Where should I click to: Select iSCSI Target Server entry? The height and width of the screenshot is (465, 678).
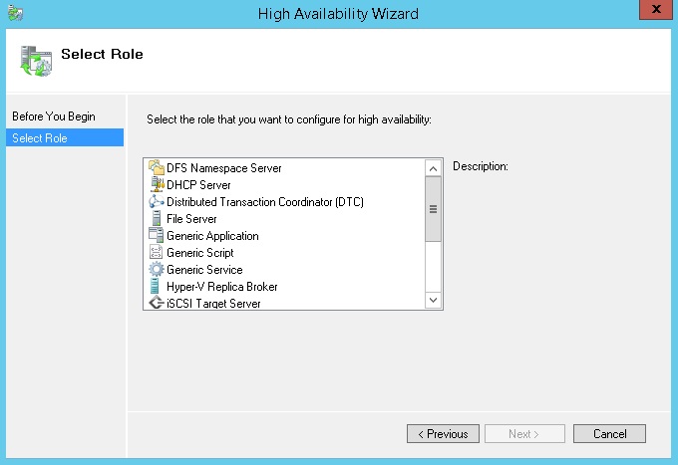(x=213, y=304)
